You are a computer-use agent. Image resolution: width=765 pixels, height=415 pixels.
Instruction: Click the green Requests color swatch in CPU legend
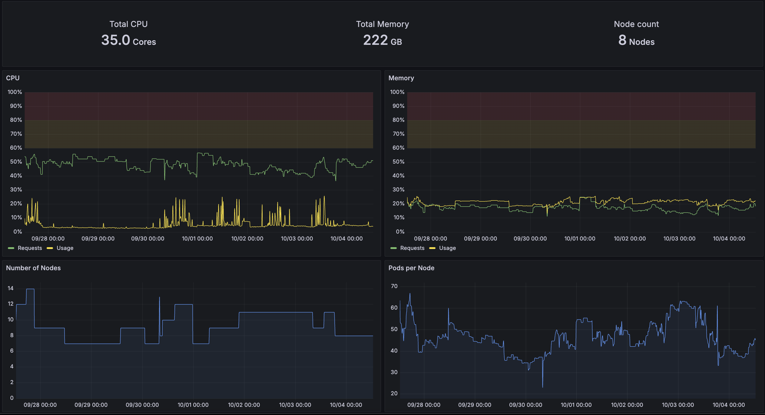coord(10,248)
